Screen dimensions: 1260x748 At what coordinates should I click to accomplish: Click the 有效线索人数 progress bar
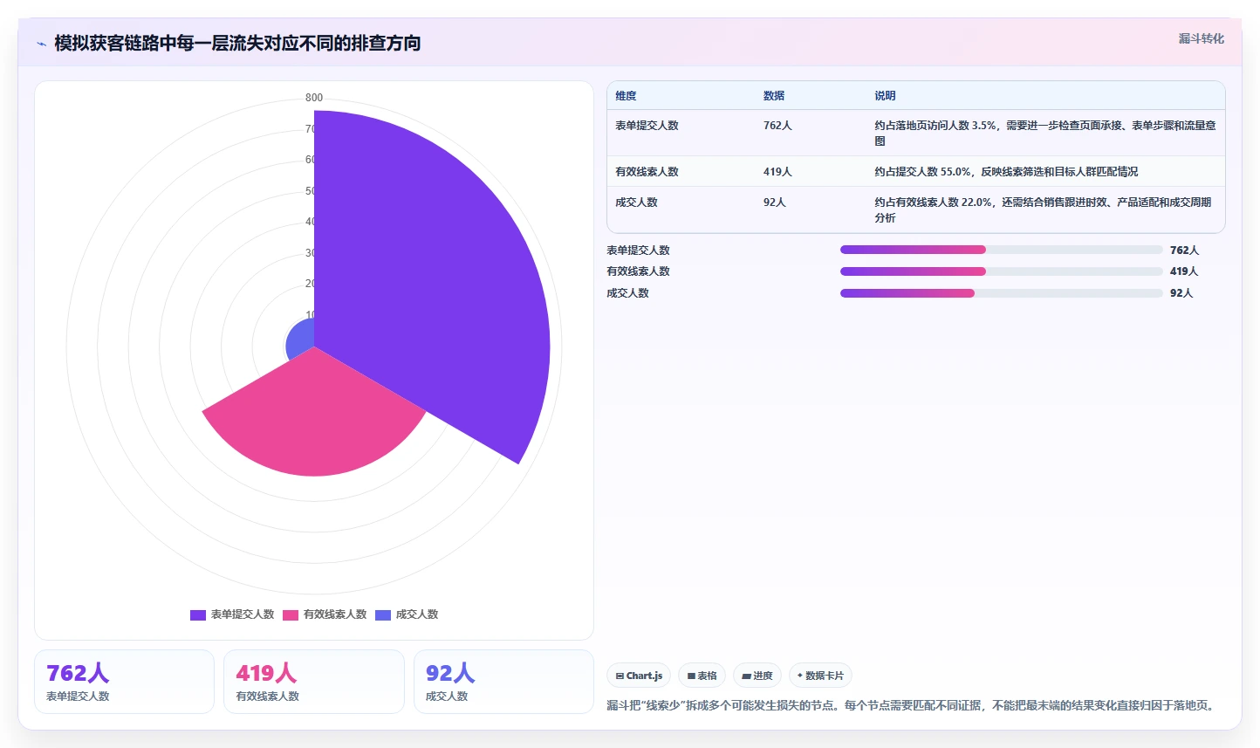point(1001,271)
